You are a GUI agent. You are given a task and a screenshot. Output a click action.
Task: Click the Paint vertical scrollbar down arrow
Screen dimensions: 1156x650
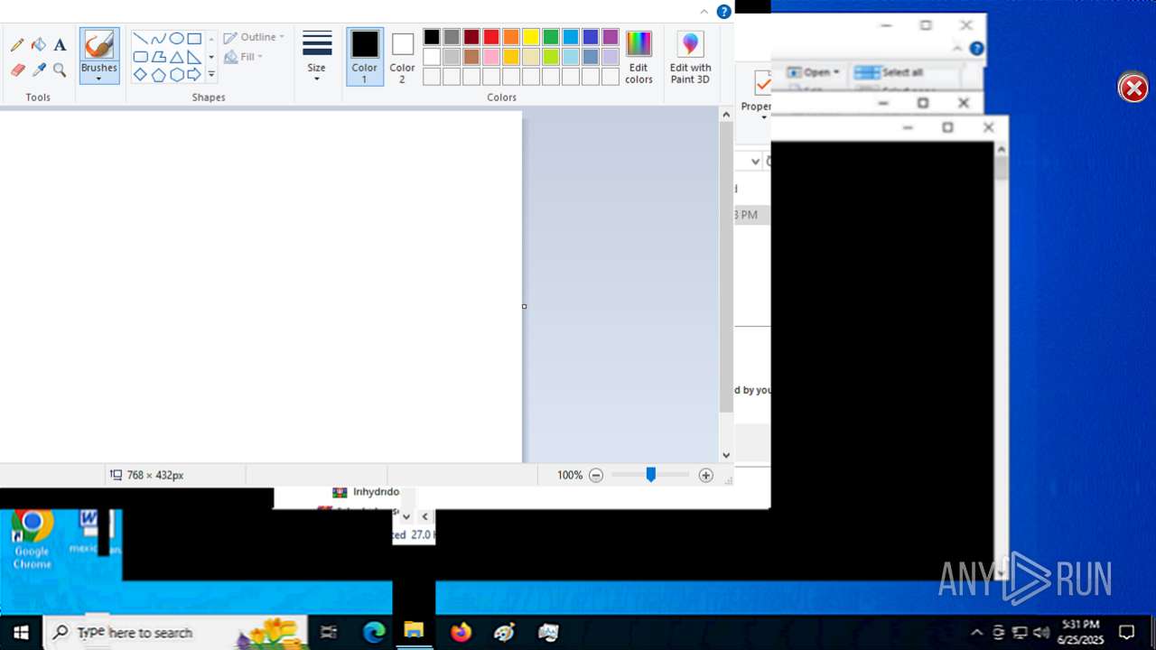tap(726, 456)
